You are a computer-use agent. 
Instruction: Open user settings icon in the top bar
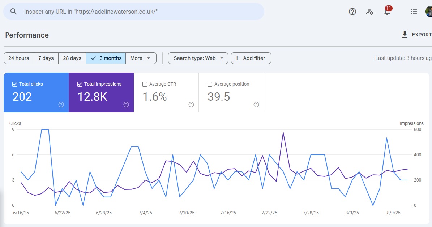[x=369, y=12]
